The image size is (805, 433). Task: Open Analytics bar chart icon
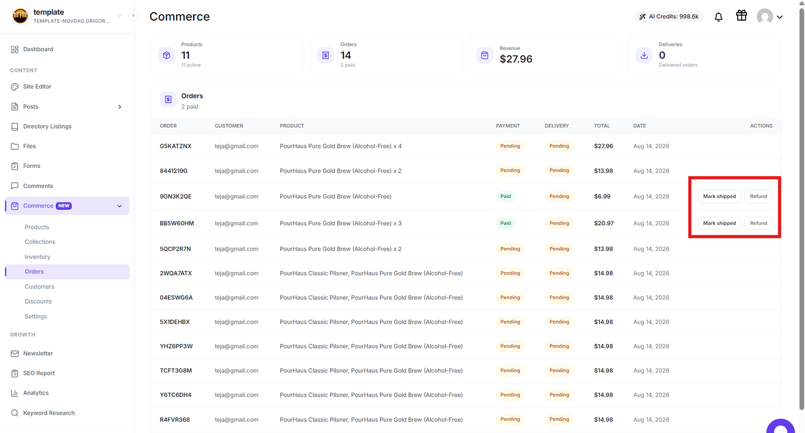(x=14, y=393)
